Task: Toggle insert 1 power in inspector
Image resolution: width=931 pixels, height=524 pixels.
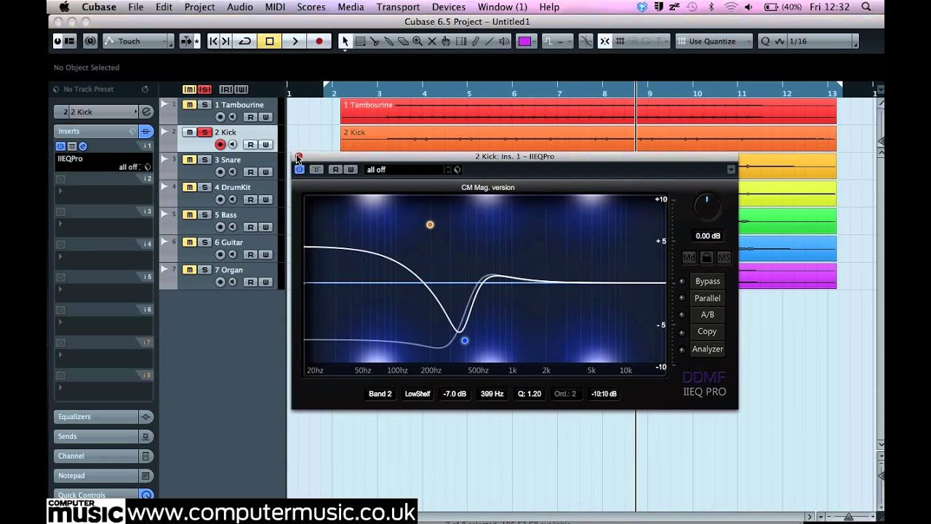Action: pos(60,146)
